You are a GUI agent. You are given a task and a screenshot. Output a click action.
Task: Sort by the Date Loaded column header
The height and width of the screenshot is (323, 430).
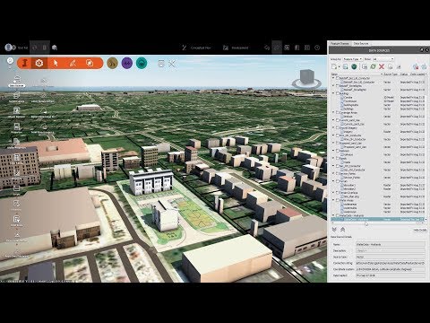pyautogui.click(x=417, y=74)
